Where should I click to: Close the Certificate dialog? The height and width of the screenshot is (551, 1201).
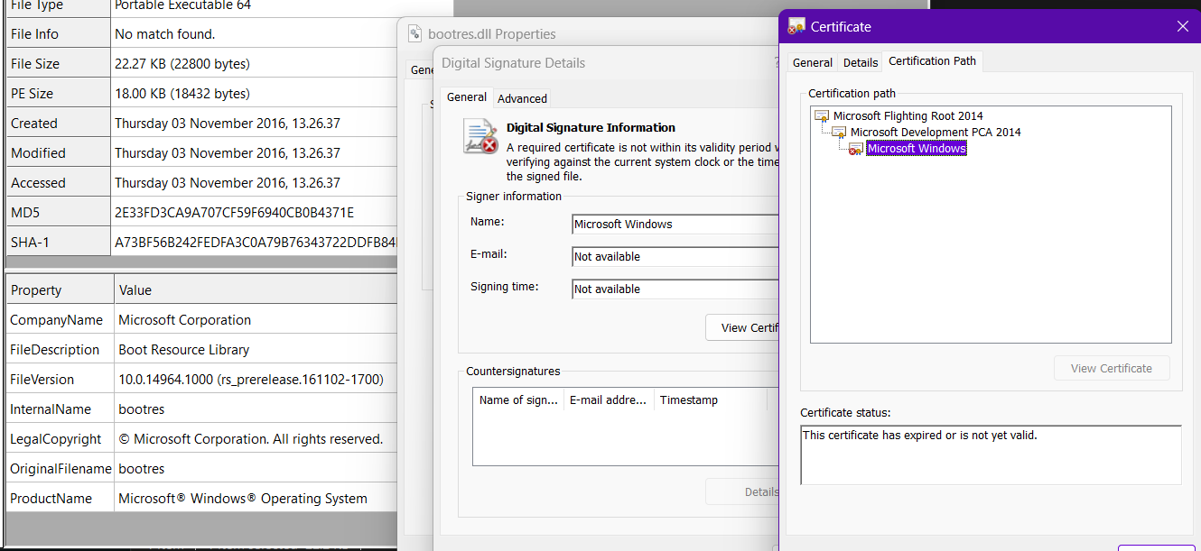click(1182, 26)
